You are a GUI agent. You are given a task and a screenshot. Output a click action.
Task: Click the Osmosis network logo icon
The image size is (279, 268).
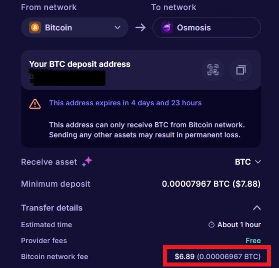pyautogui.click(x=167, y=28)
